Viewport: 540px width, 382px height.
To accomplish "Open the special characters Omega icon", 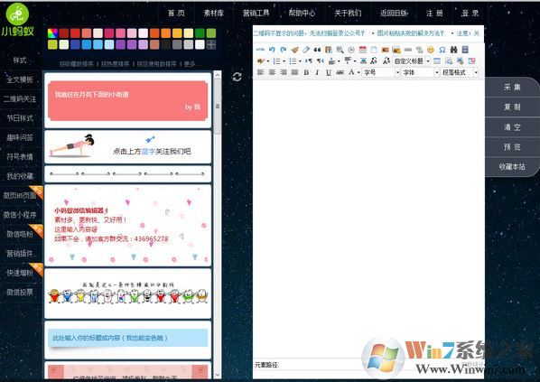I will (x=442, y=50).
